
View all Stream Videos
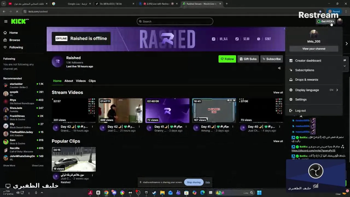tap(278, 92)
